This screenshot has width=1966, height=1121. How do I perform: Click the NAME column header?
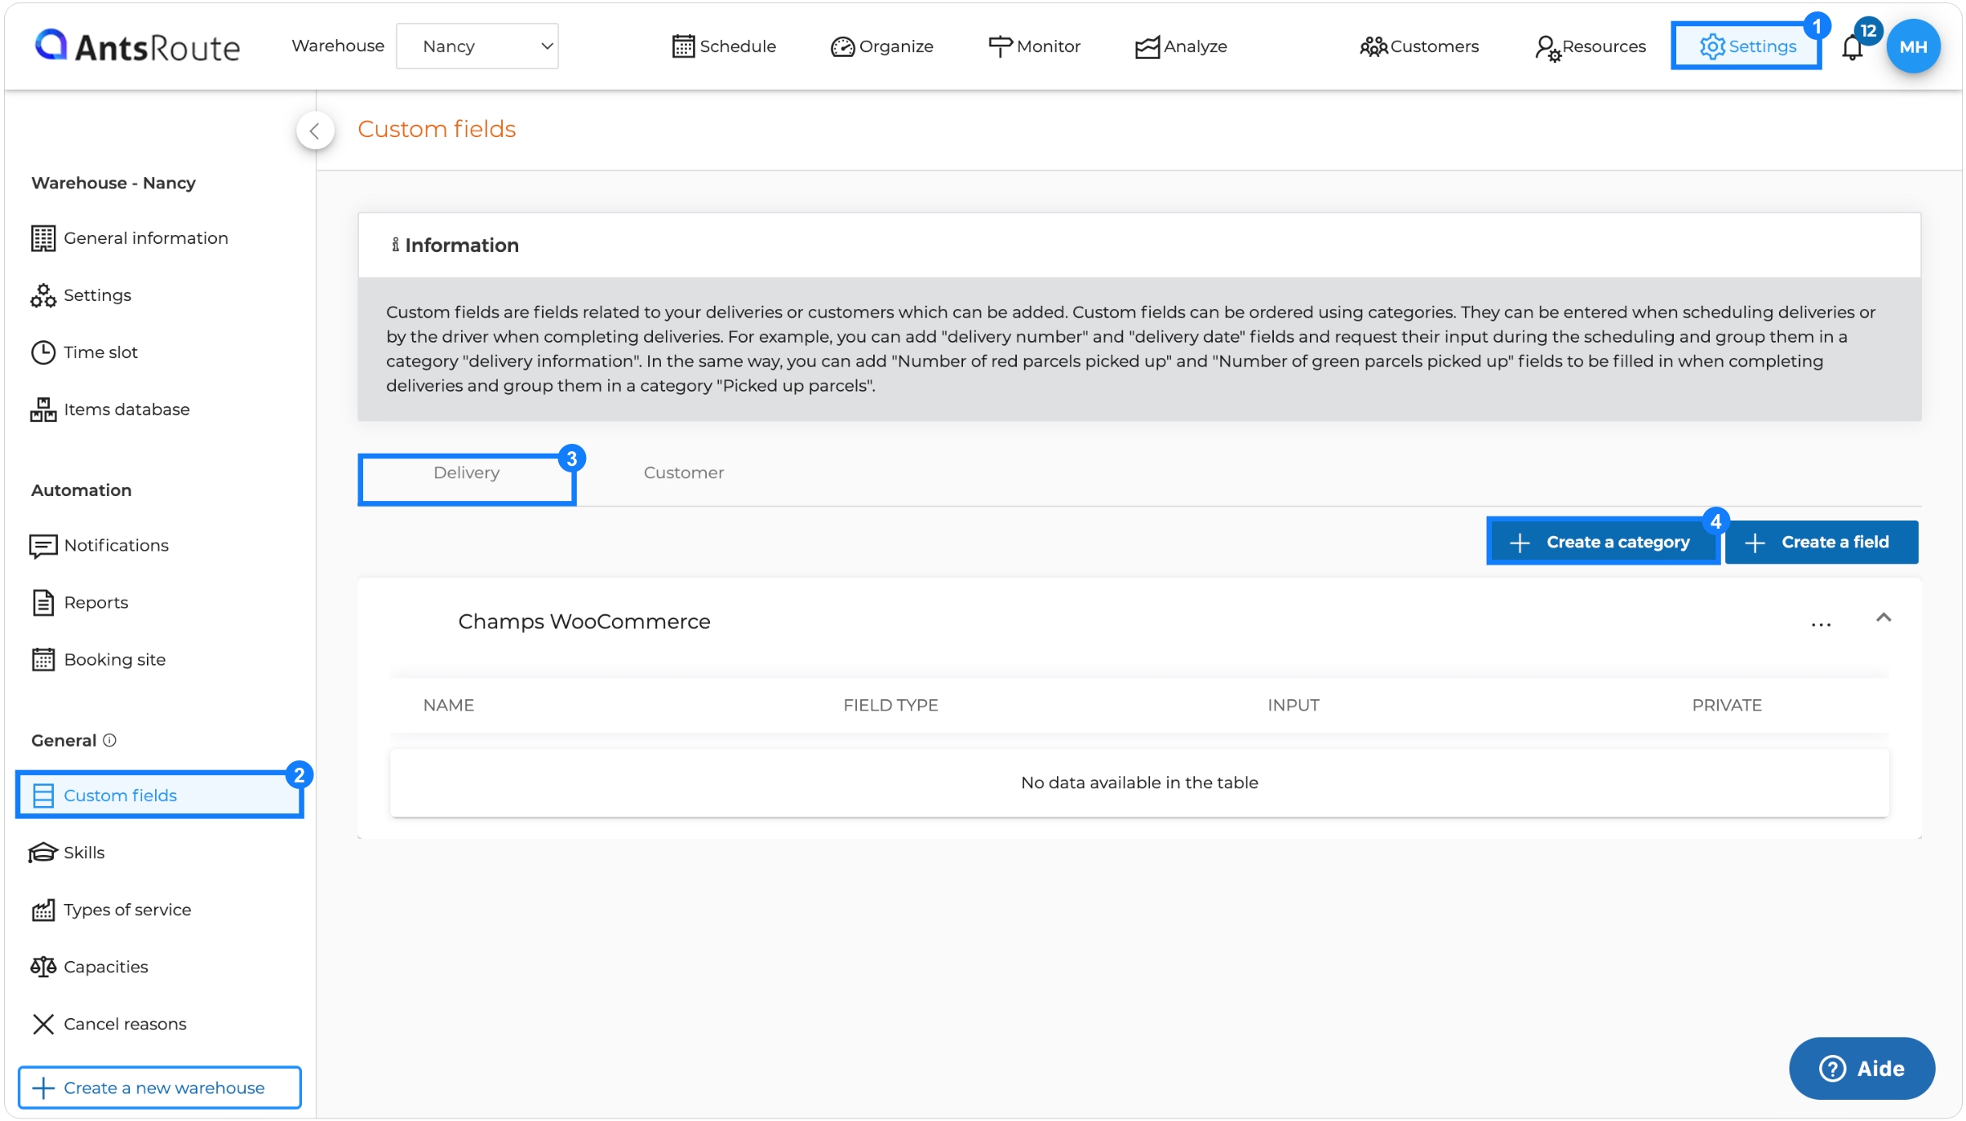point(449,705)
